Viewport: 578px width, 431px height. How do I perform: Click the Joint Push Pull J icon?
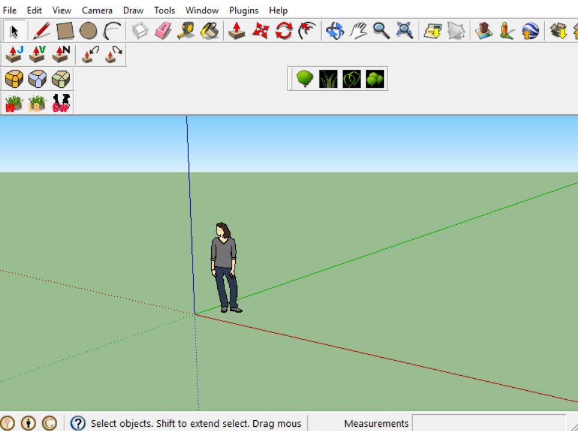coord(14,55)
